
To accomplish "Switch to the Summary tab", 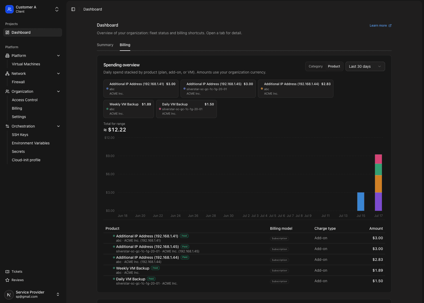I will click(105, 45).
